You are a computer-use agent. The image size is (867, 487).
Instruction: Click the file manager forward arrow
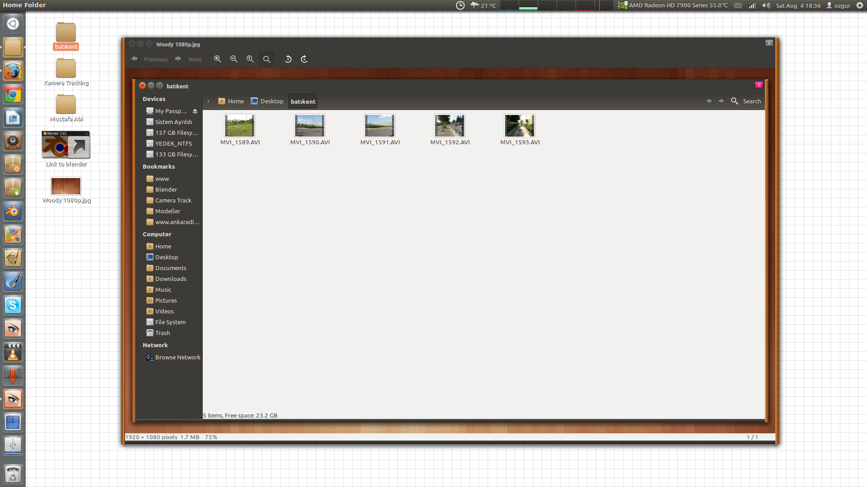[721, 101]
